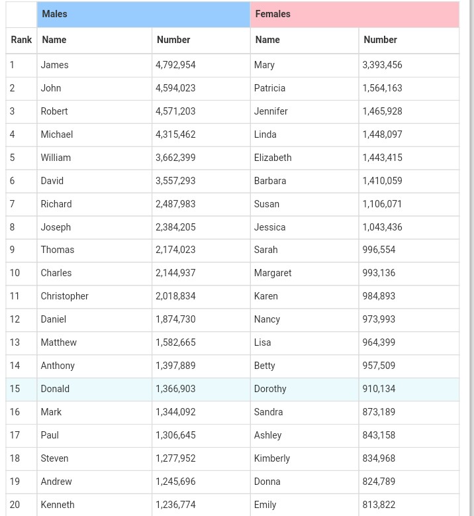The height and width of the screenshot is (516, 474).
Task: Click the Males column group header
Action: pos(143,14)
